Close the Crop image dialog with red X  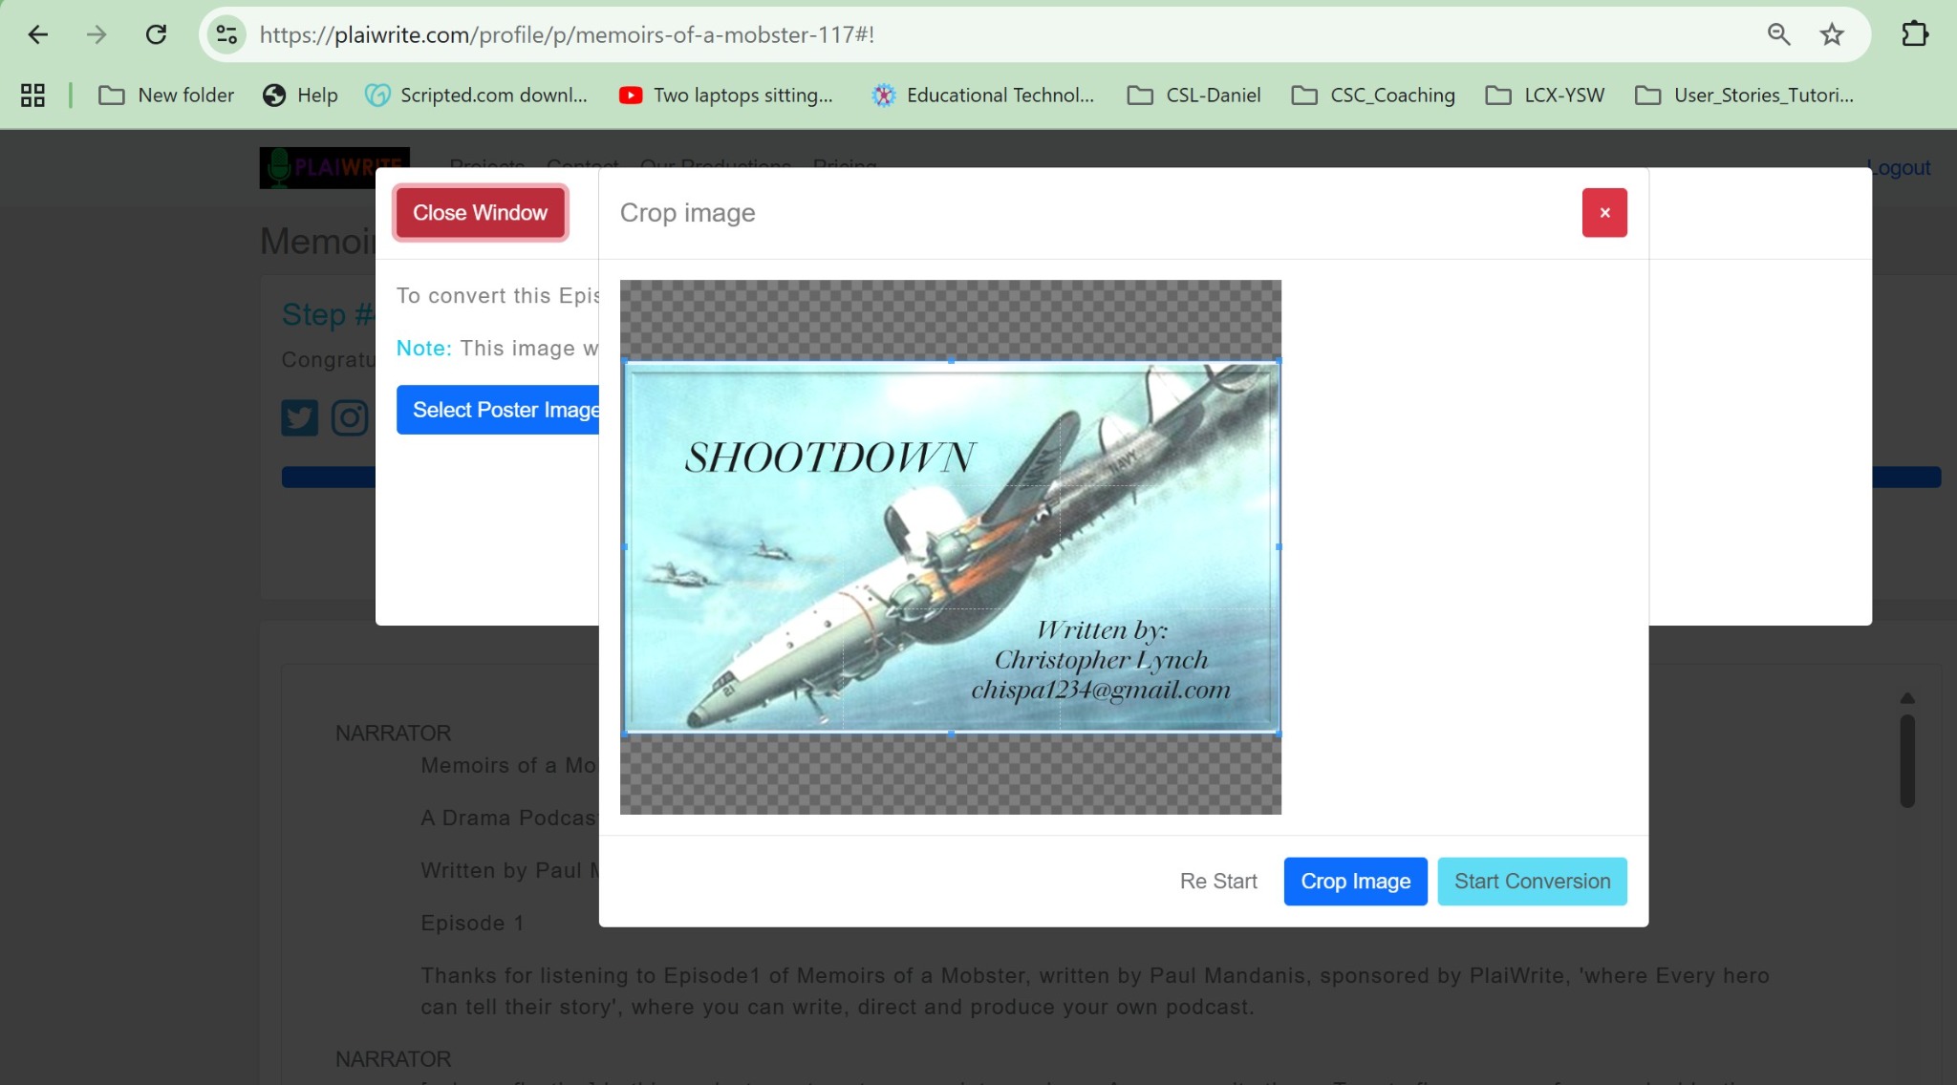pyautogui.click(x=1604, y=213)
